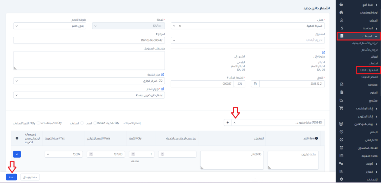
Task: Open the credit note type dropdown
Action: coord(89,95)
